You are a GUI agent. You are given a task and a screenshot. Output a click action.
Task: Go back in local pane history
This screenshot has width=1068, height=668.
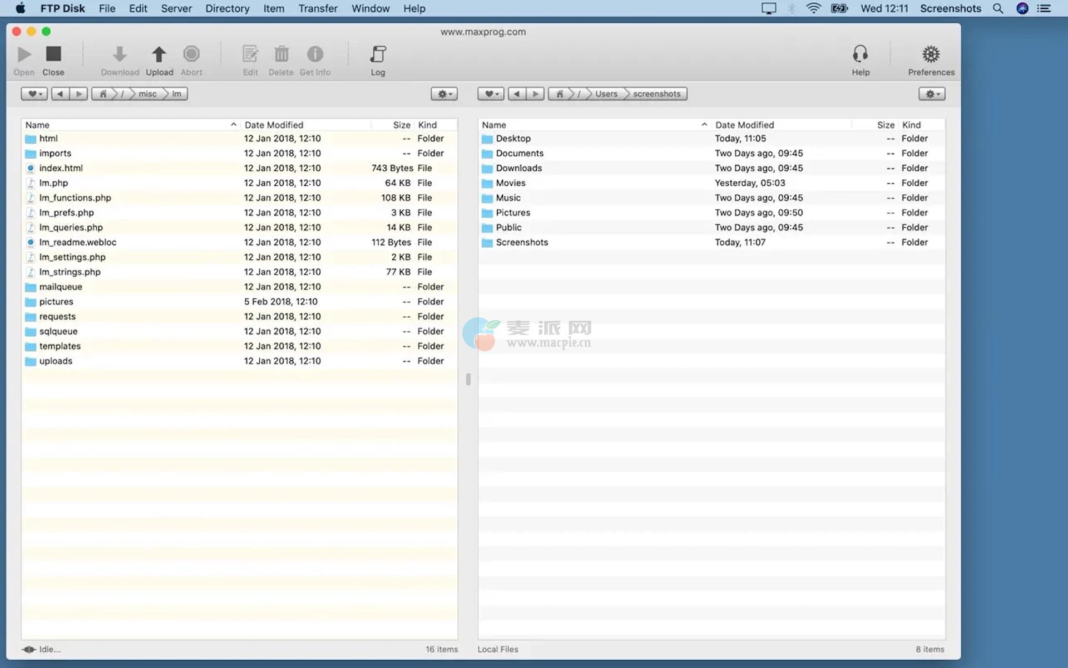517,94
